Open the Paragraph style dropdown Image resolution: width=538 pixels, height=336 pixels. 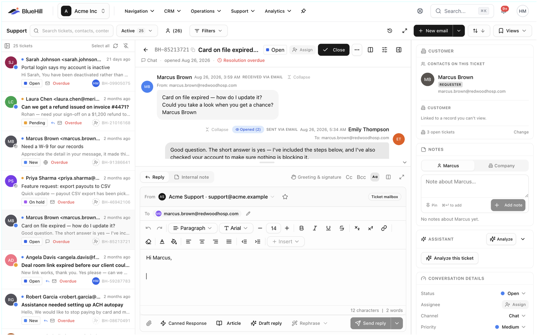(x=192, y=228)
